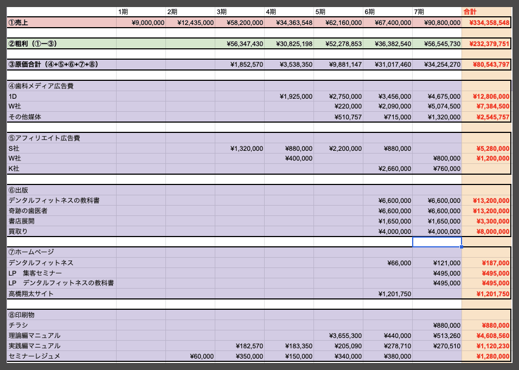This screenshot has height=370, width=519.
Task: Click the ②粗利（①ー③） row label
Action: click(x=62, y=43)
